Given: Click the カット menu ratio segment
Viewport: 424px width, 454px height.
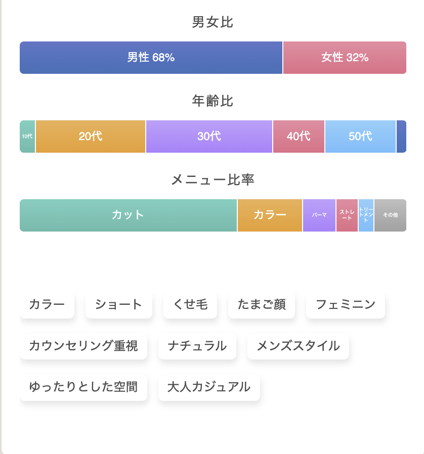Looking at the screenshot, I should pyautogui.click(x=128, y=215).
